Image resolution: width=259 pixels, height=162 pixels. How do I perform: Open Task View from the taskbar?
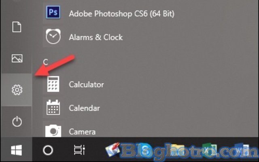(79, 150)
